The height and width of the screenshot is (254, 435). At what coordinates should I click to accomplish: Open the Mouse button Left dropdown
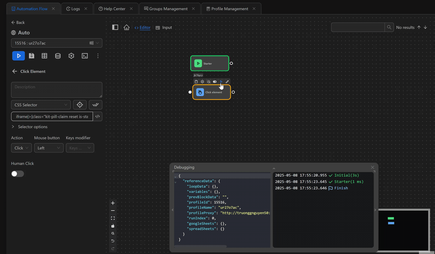(x=49, y=148)
